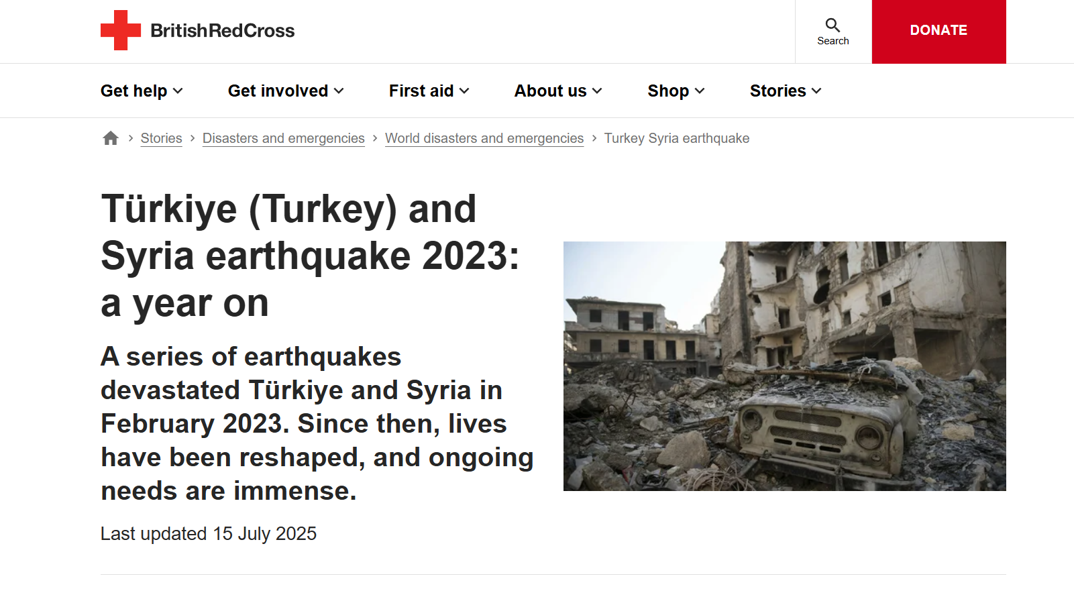
Task: Open World disasters and emergencies link
Action: (x=484, y=138)
